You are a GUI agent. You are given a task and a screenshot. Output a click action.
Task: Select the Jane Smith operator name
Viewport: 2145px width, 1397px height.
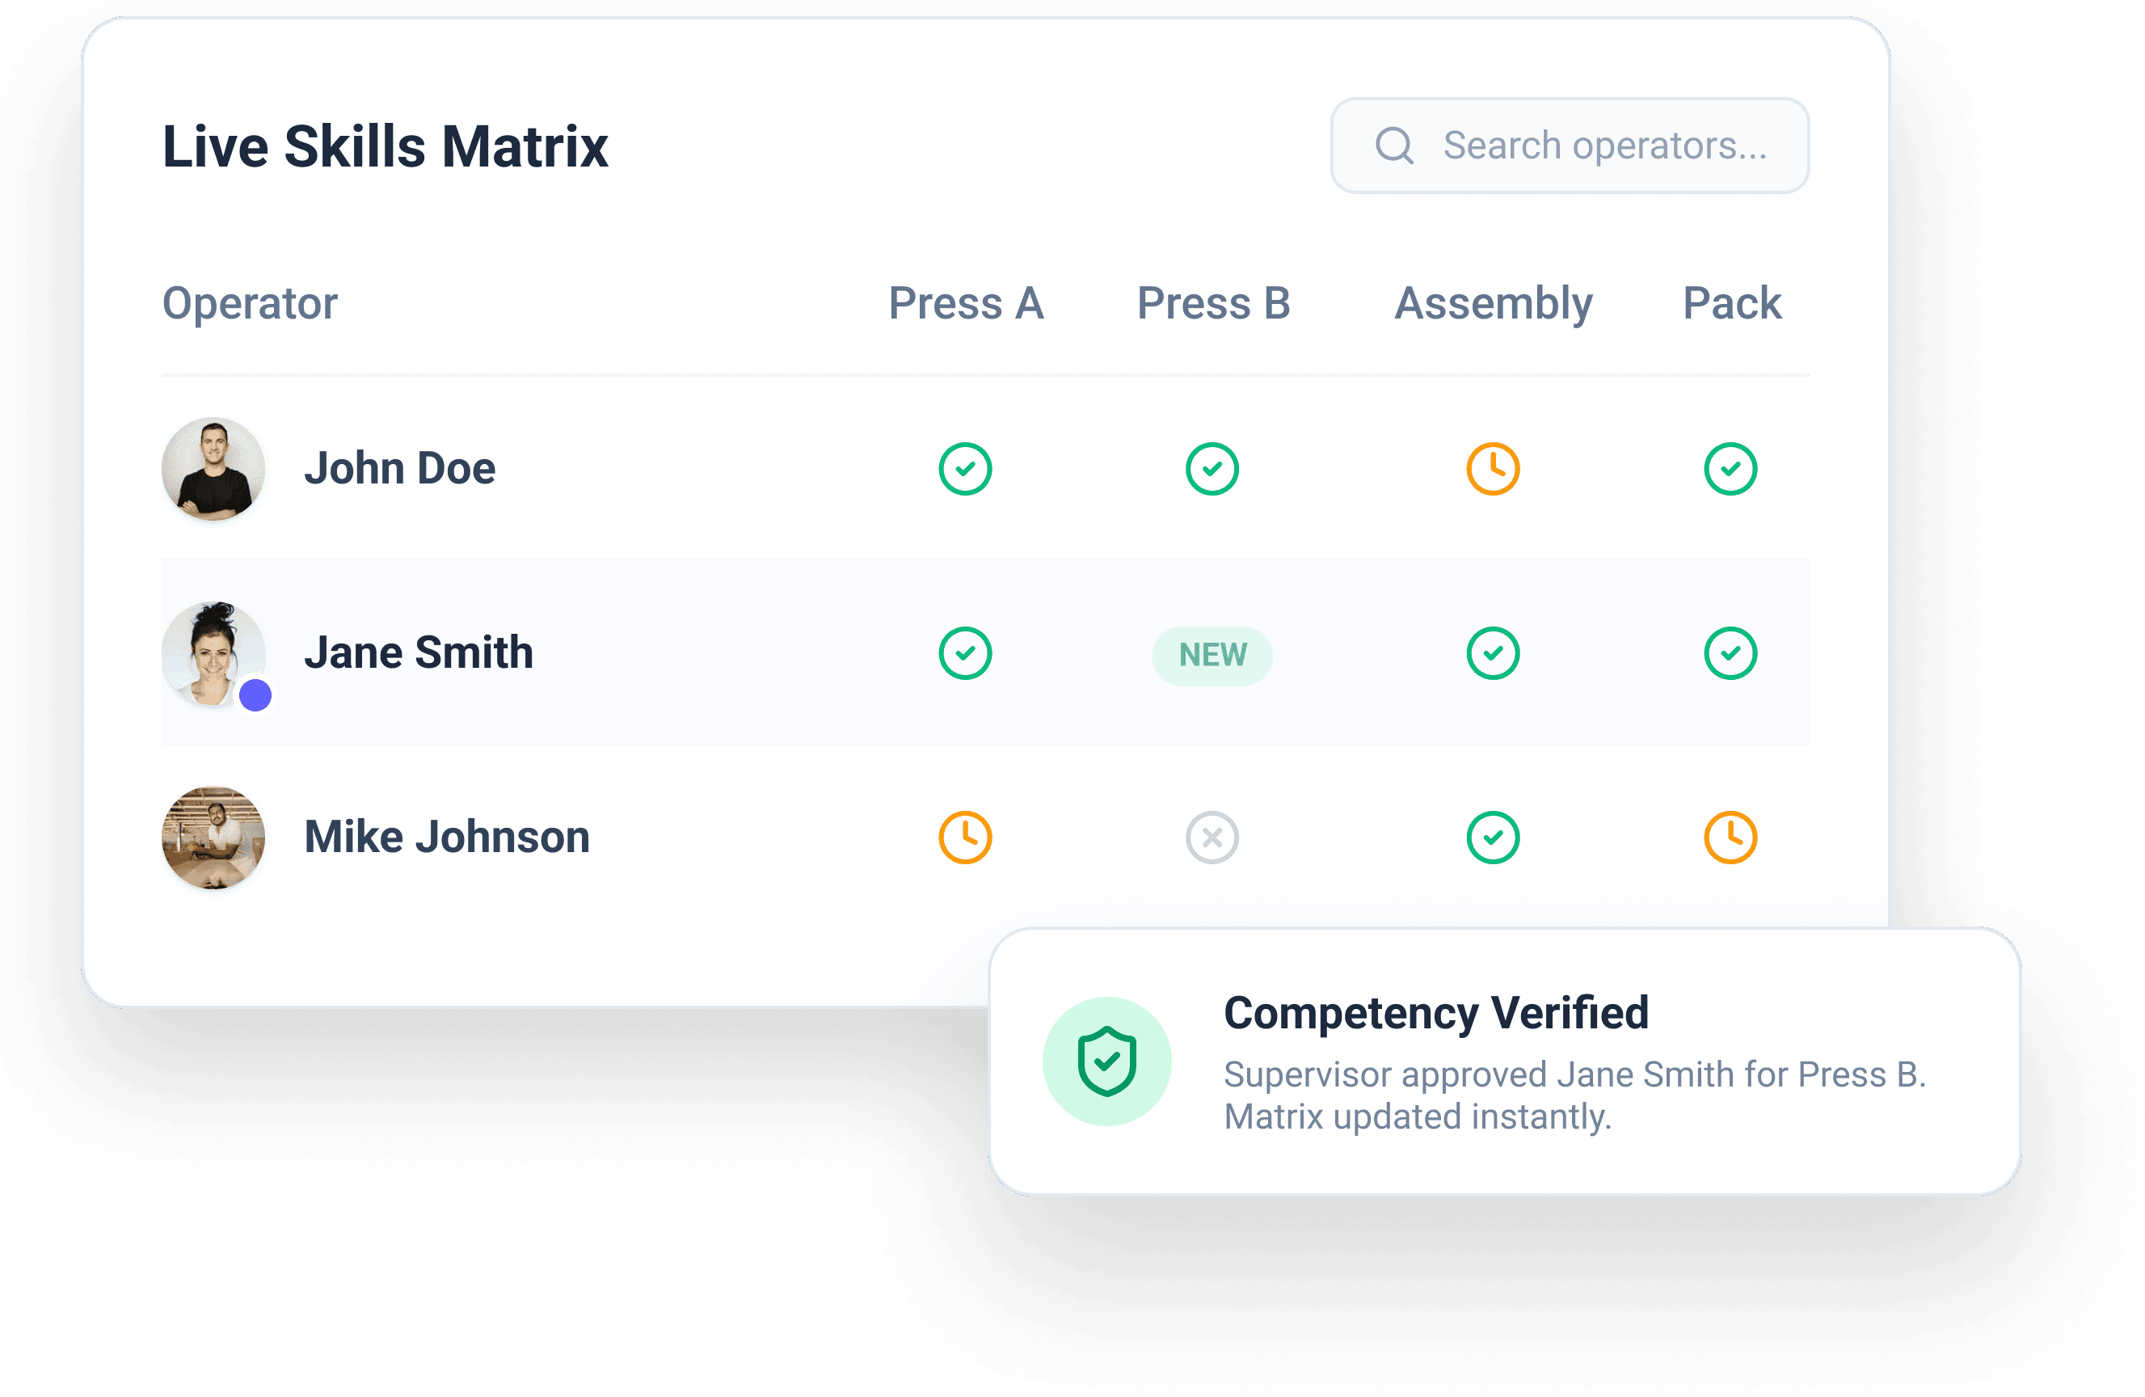click(x=418, y=652)
